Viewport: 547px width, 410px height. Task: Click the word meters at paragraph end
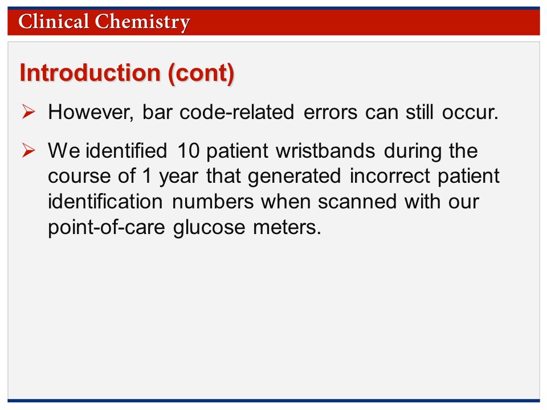[287, 228]
